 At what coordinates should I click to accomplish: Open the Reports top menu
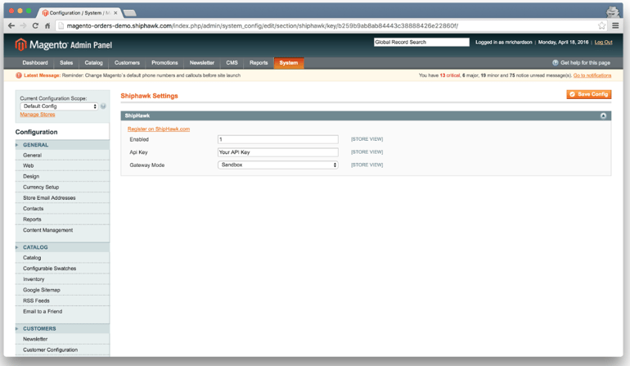(x=259, y=63)
